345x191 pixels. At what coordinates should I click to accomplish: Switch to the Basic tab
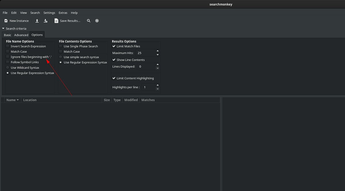[x=7, y=35]
